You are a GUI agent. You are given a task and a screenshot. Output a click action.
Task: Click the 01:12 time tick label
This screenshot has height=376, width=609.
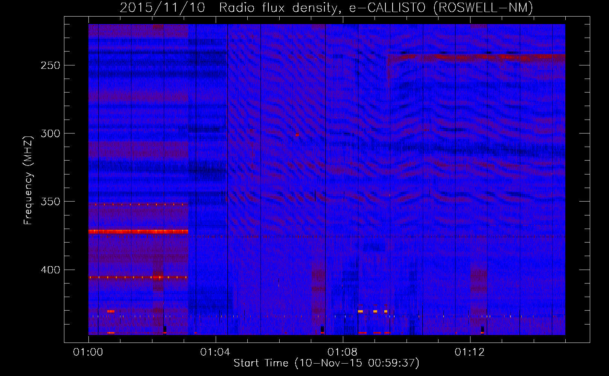[x=470, y=352]
